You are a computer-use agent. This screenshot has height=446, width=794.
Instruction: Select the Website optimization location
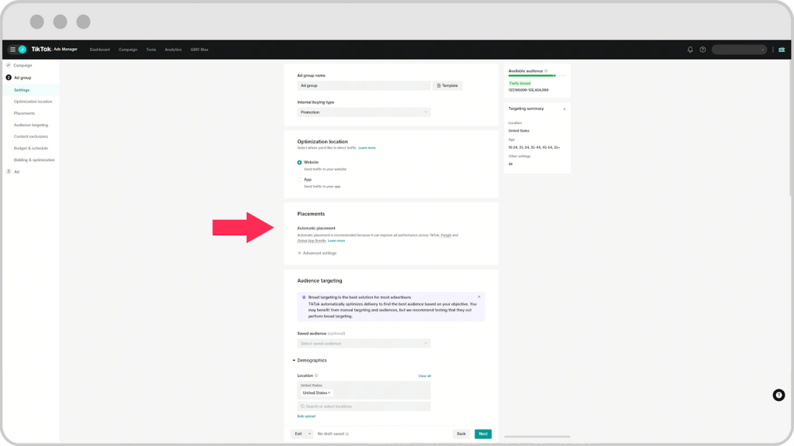pyautogui.click(x=300, y=162)
